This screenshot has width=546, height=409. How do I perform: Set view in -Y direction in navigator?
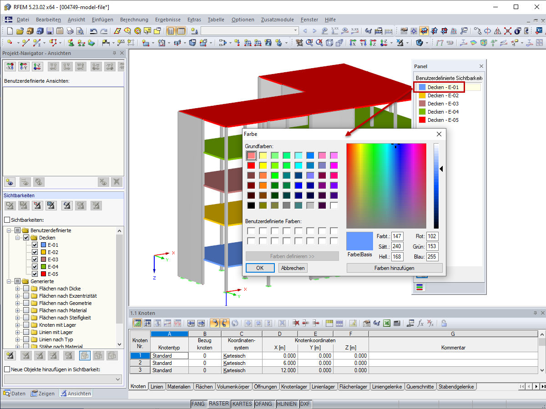pos(24,67)
